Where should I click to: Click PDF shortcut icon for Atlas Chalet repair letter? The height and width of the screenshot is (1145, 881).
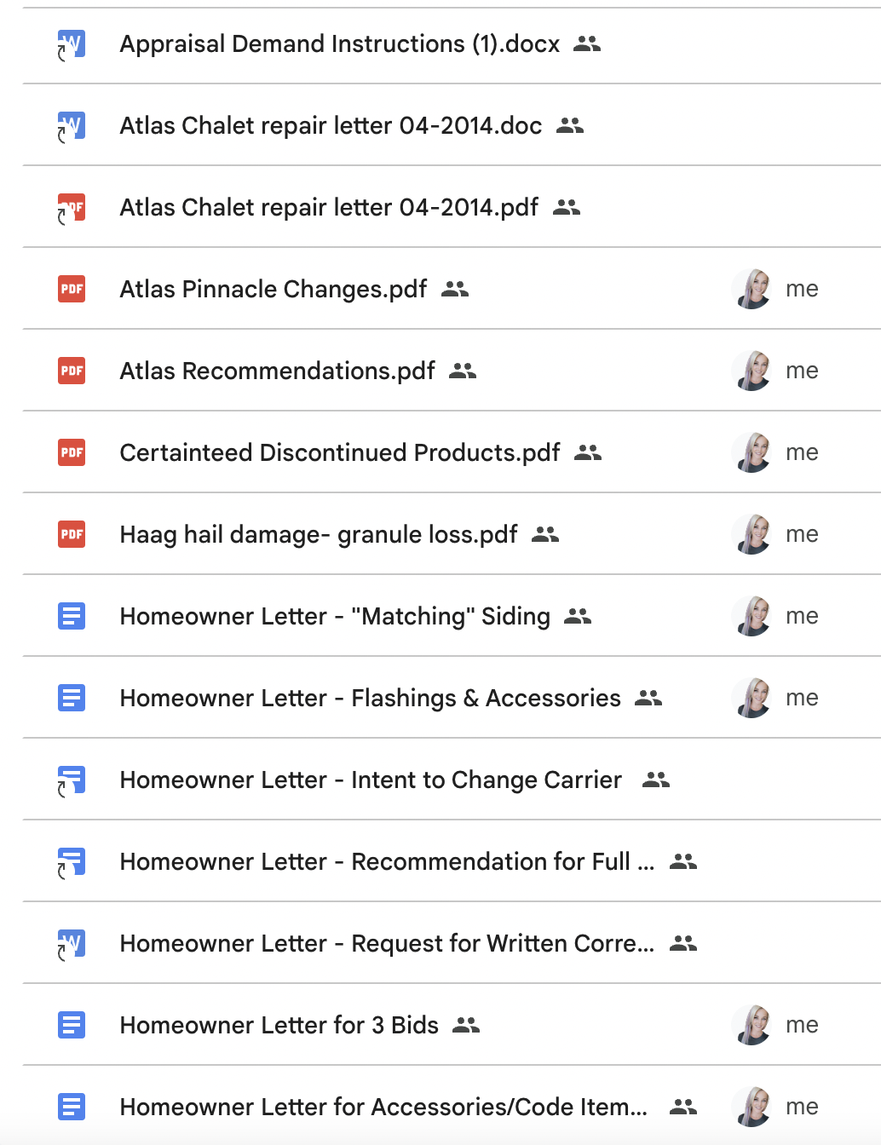(x=72, y=208)
